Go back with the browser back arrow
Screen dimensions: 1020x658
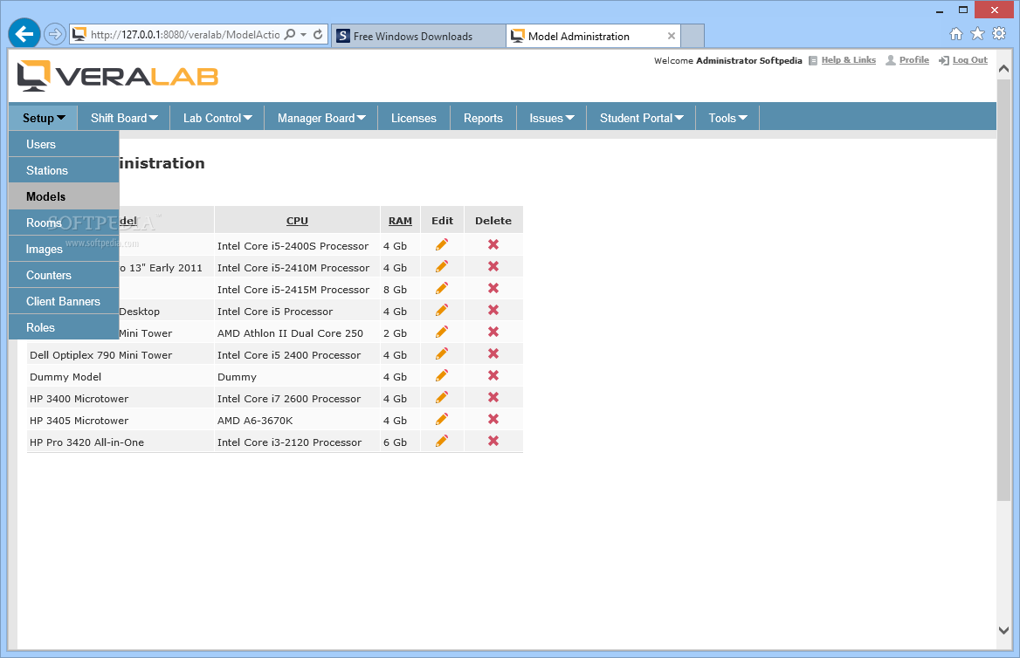click(x=24, y=34)
